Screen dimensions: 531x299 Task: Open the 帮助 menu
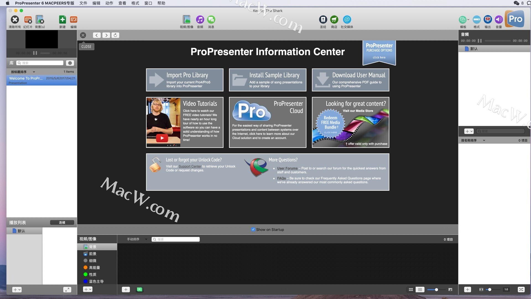click(161, 3)
